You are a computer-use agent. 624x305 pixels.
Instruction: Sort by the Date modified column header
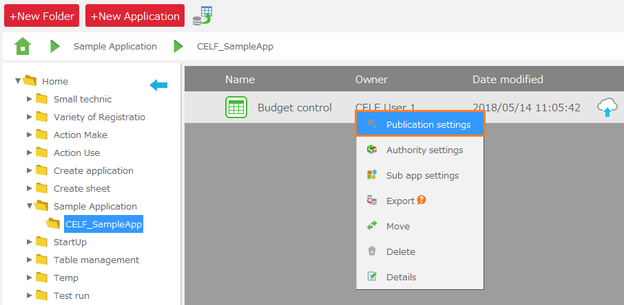coord(507,80)
